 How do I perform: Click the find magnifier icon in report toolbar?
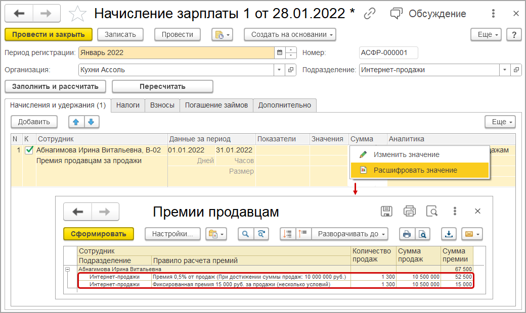pos(246,234)
